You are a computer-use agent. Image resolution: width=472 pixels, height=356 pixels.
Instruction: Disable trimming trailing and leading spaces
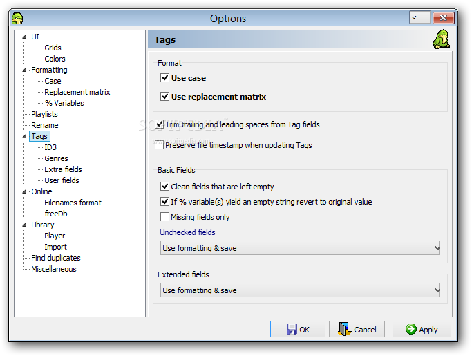click(159, 124)
